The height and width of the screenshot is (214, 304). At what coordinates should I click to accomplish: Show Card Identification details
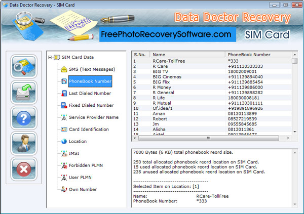[x=89, y=130]
